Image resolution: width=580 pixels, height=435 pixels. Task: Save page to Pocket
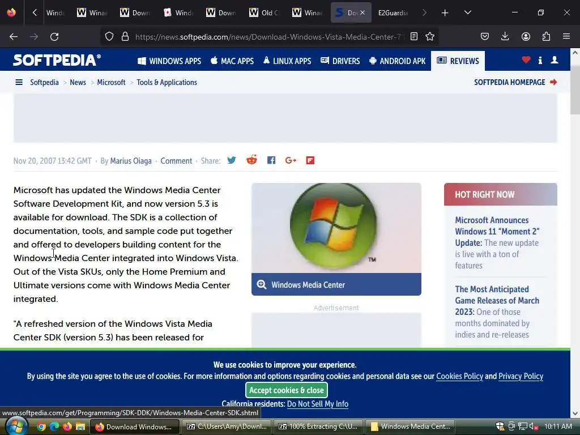[485, 37]
